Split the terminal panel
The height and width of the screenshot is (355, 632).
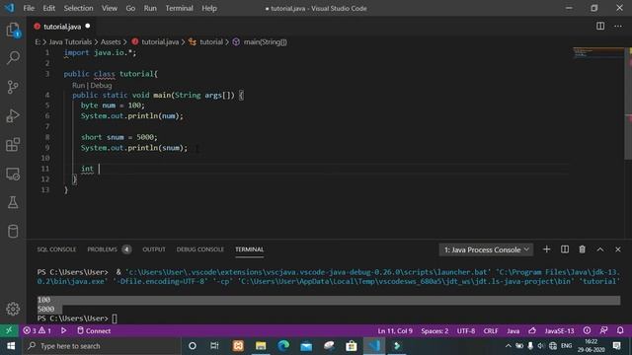[x=565, y=249]
